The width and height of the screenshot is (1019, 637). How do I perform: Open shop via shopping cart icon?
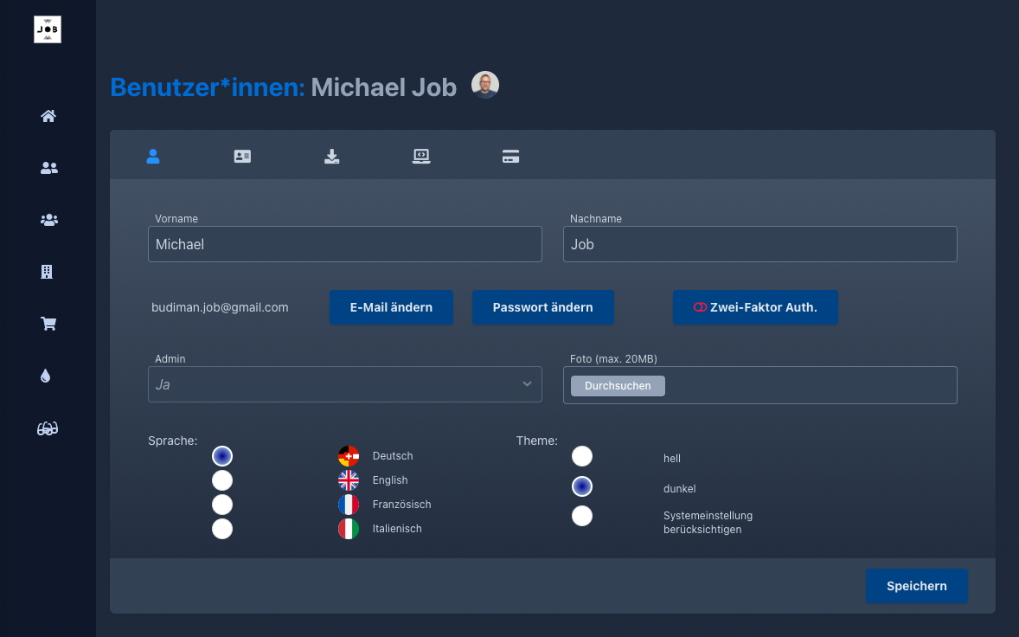48,324
